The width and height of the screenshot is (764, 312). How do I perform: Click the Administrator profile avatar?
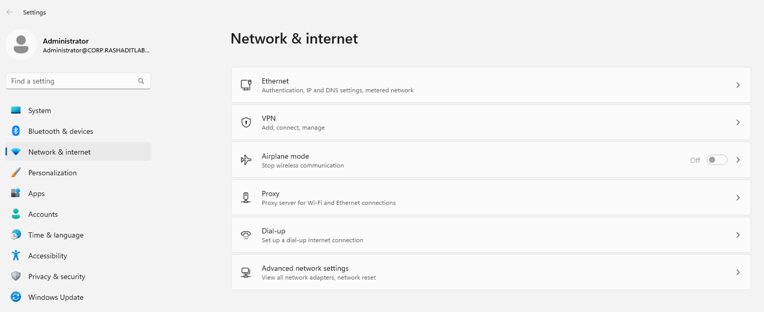pyautogui.click(x=21, y=44)
